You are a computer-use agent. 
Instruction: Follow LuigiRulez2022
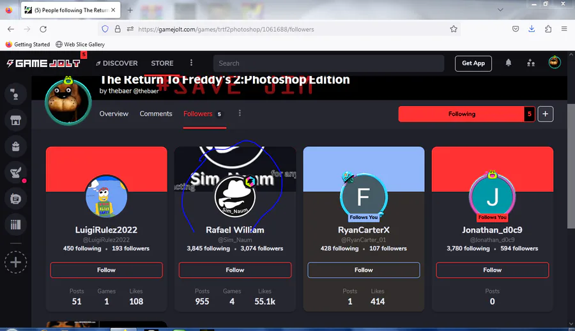click(106, 270)
